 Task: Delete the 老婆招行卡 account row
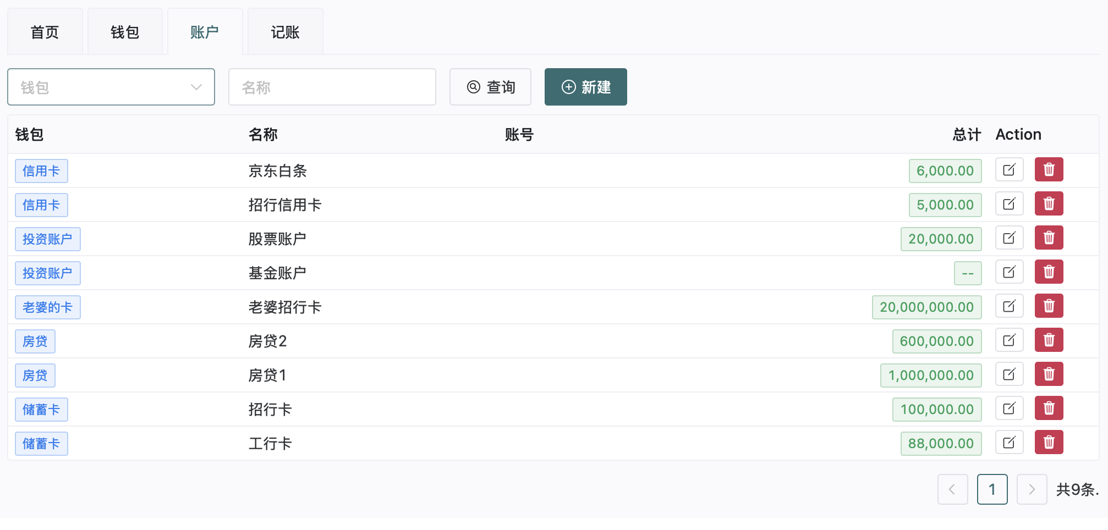(x=1049, y=306)
